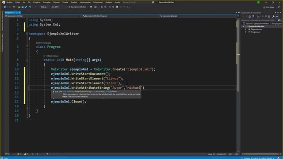Click the editor split window handle icon
The image size is (283, 159).
[238, 16]
